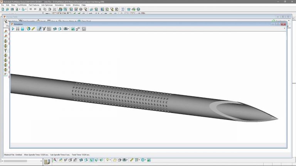This screenshot has height=166, width=296.
Task: Open the Help menu
Action: 84,5
